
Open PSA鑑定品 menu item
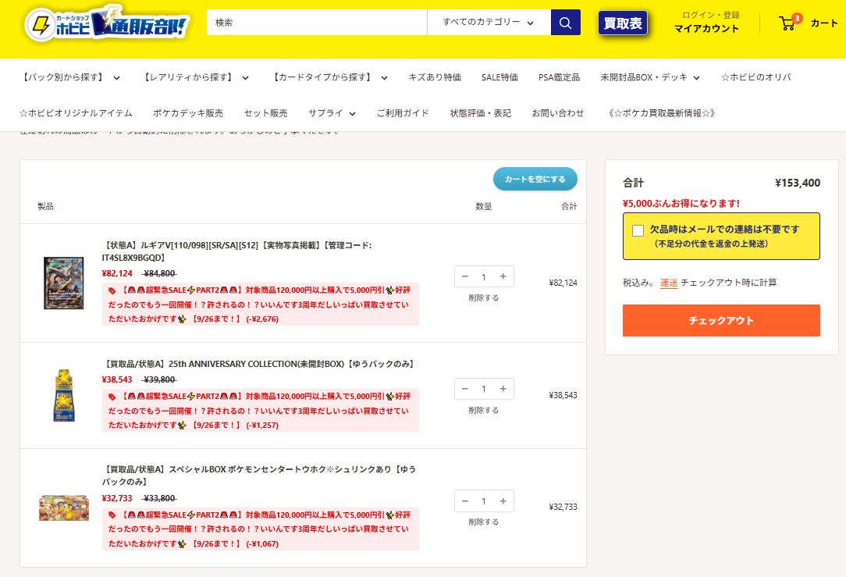click(559, 77)
